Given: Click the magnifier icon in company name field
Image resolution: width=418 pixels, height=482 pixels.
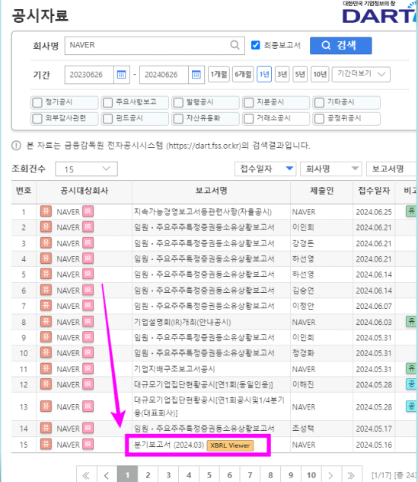Looking at the screenshot, I should point(235,45).
